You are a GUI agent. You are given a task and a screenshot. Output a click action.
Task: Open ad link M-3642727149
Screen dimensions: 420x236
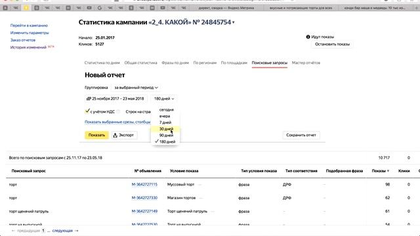click(x=144, y=211)
